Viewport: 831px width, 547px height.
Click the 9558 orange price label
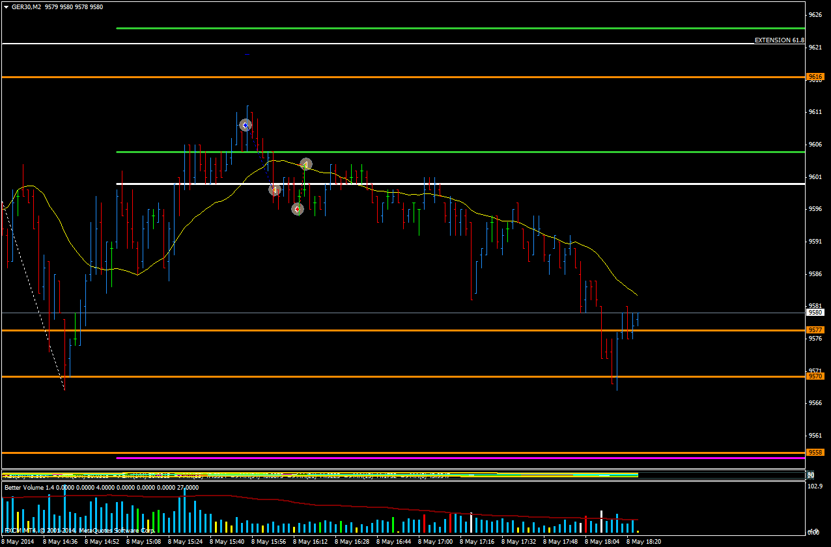click(x=815, y=452)
